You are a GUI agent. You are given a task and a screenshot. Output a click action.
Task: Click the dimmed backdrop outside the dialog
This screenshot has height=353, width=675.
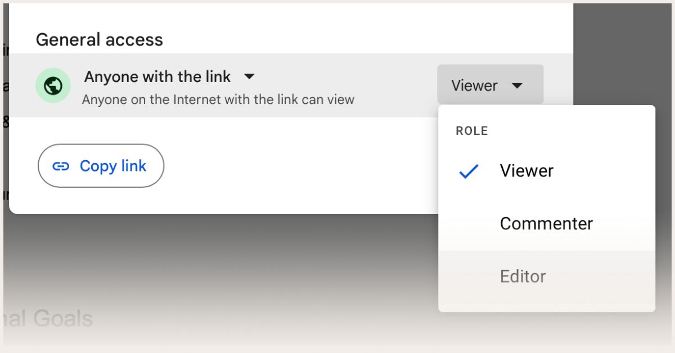[225, 264]
